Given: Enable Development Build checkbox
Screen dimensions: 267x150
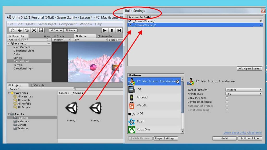Looking at the screenshot, I should pos(227,102).
